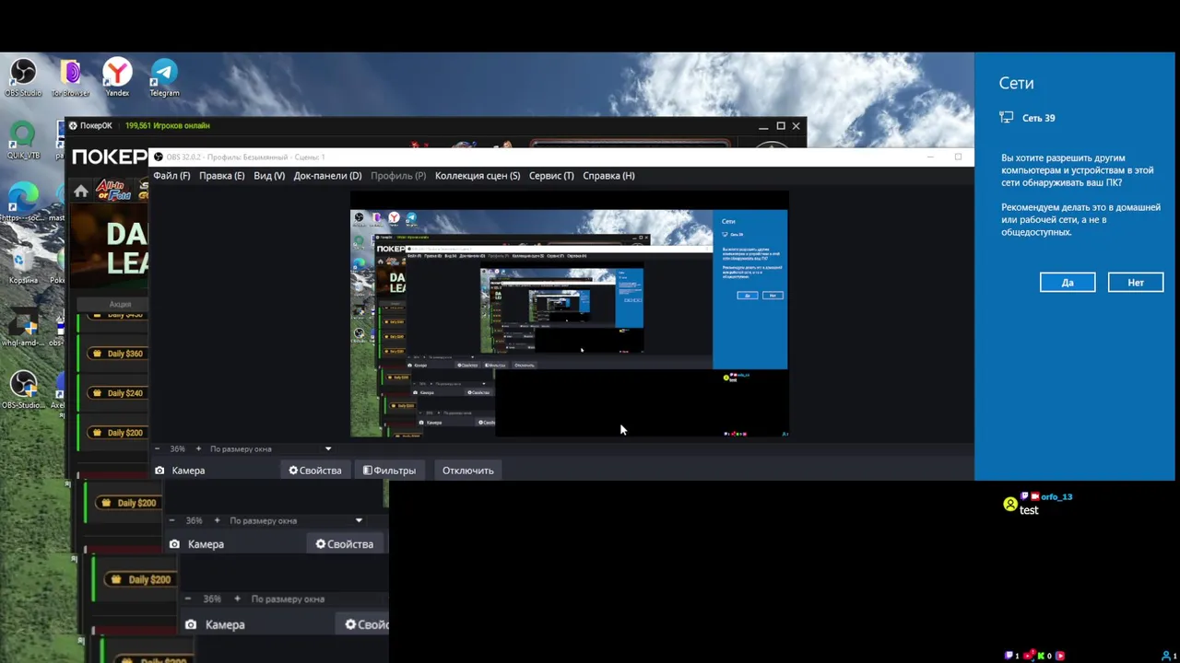
Task: Open the Правка (E) menu in OBS
Action: (221, 176)
